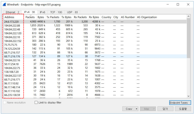
Task: Click the vertical scrollbar thumb
Action: 188,38
